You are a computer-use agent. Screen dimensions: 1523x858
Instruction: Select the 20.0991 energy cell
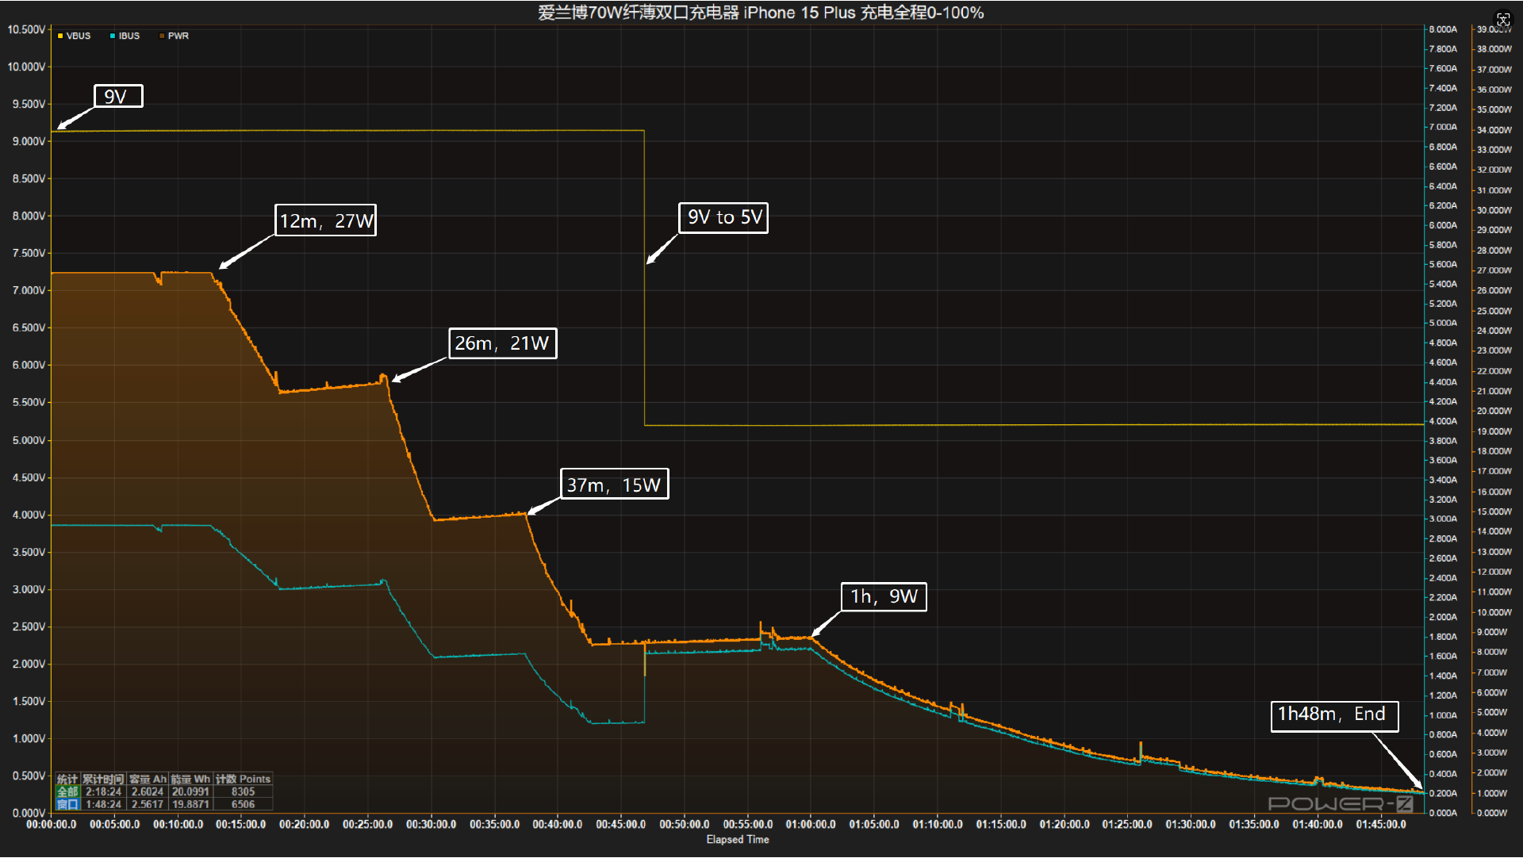click(x=190, y=791)
